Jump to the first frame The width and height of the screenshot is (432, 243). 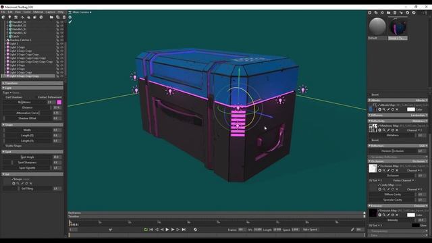151,230
